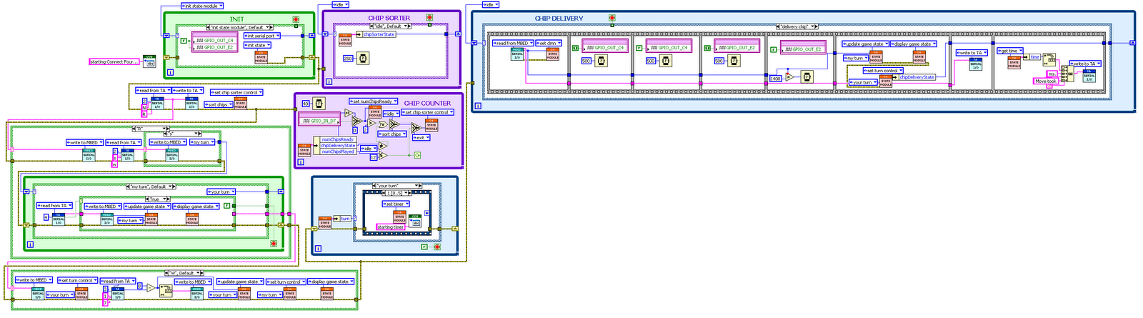This screenshot has height=318, width=1143.
Task: Select State Module wired to chipSorterState
Action: tap(345, 40)
